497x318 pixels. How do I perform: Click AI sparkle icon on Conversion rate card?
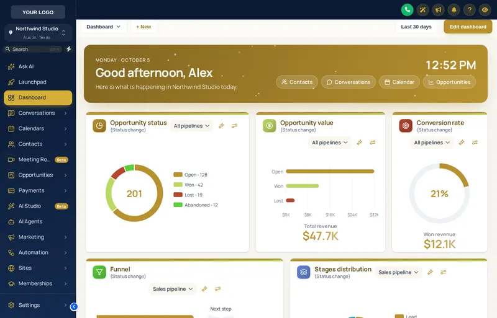coord(462,143)
